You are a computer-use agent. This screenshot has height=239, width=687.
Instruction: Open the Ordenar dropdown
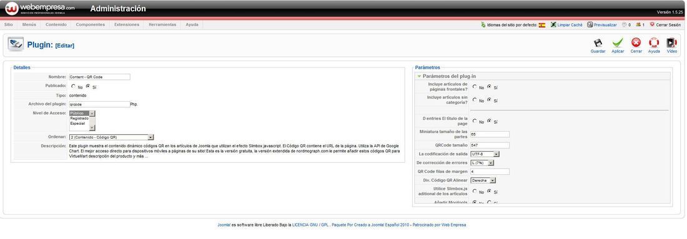[111, 137]
